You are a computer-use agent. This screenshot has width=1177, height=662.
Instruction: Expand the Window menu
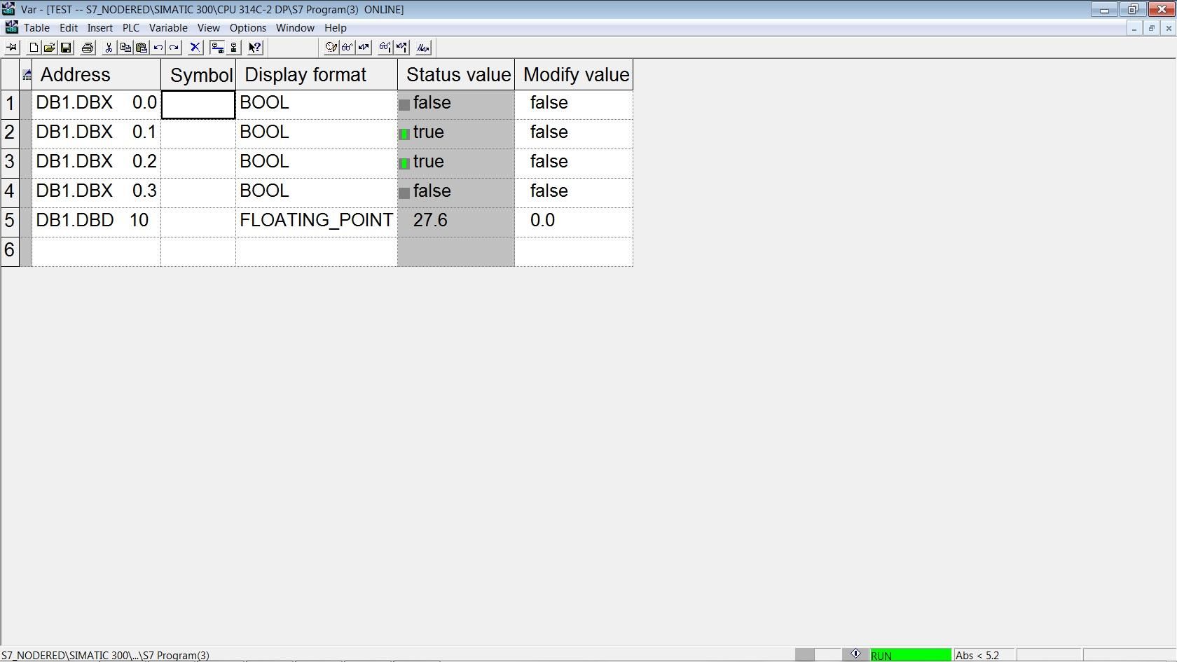click(295, 28)
